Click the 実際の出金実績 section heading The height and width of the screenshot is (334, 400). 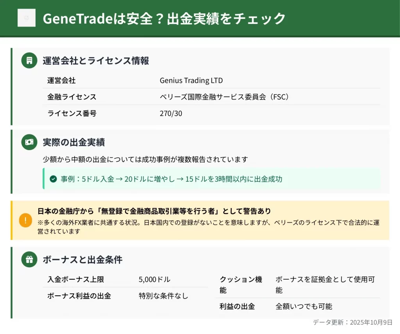coord(73,142)
